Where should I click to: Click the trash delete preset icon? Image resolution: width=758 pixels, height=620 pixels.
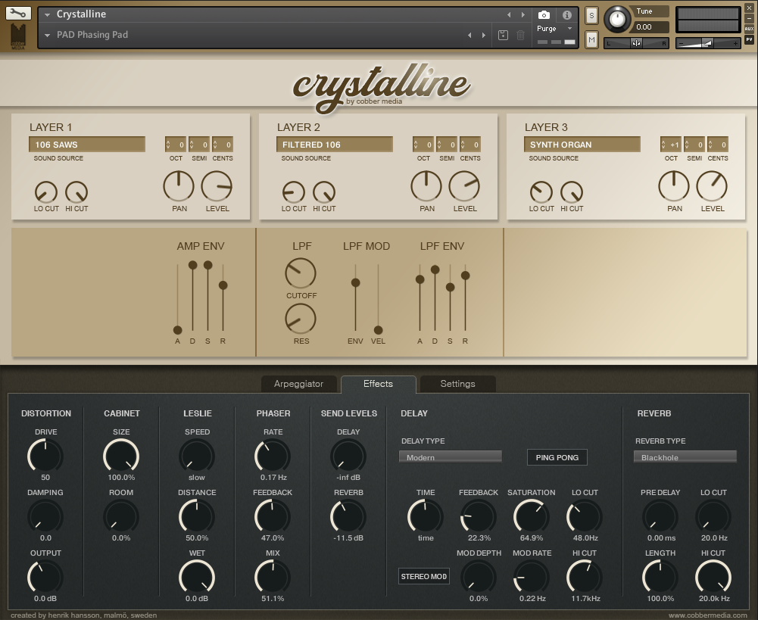(521, 35)
